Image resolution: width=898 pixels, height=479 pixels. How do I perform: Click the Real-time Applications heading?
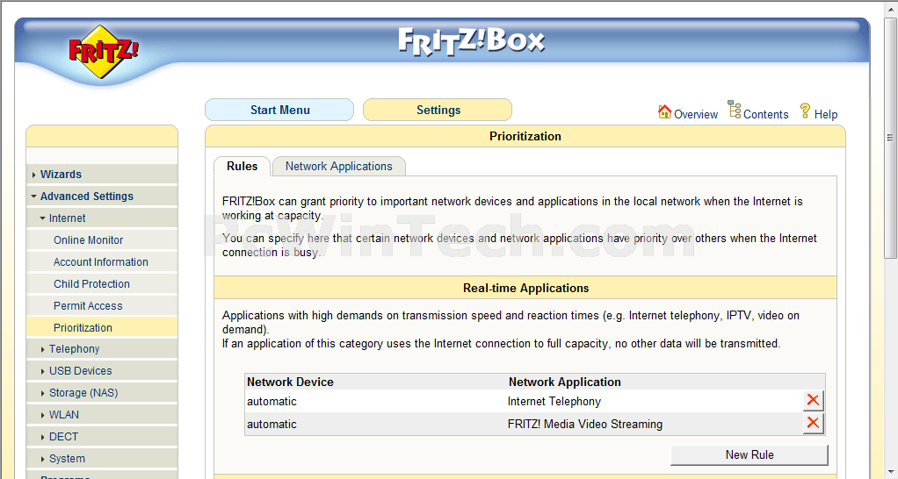click(525, 288)
